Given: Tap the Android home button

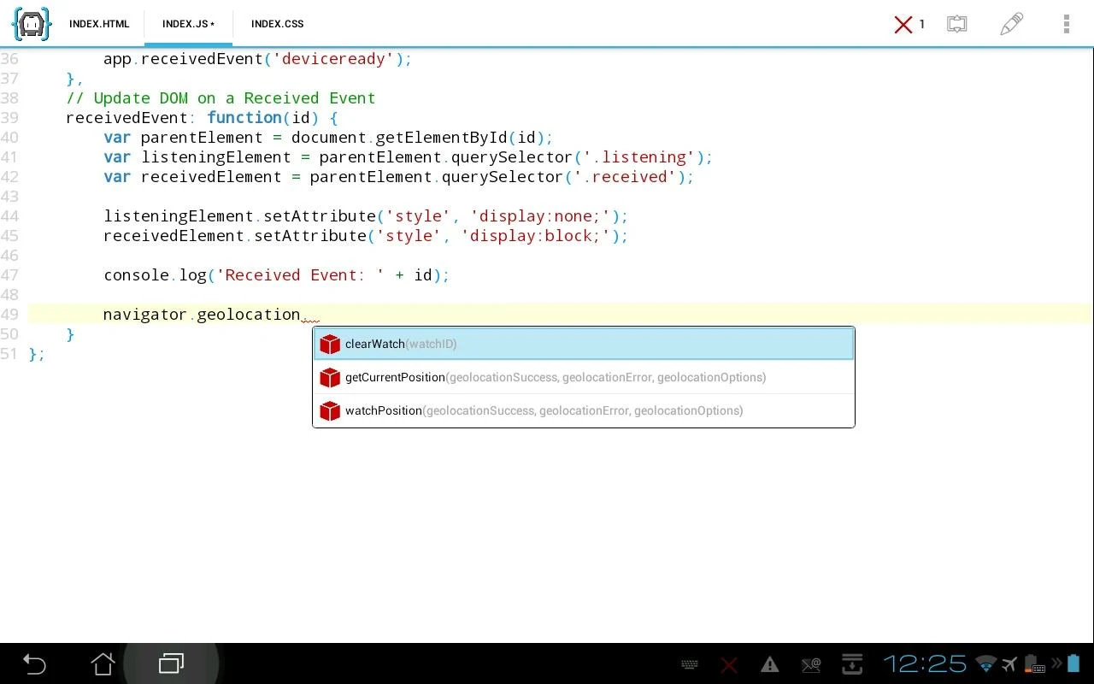Looking at the screenshot, I should [103, 663].
